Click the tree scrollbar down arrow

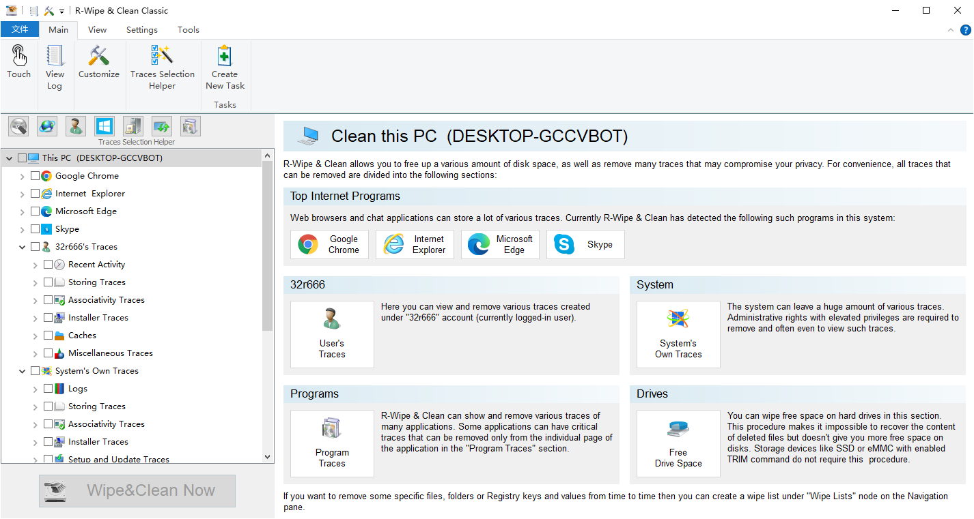coord(267,457)
